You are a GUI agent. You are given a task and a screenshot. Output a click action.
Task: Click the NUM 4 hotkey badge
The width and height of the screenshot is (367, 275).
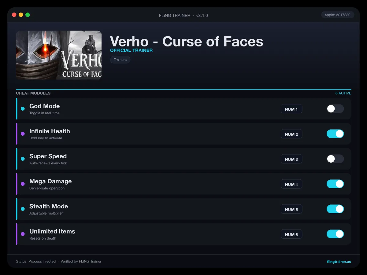[291, 184]
